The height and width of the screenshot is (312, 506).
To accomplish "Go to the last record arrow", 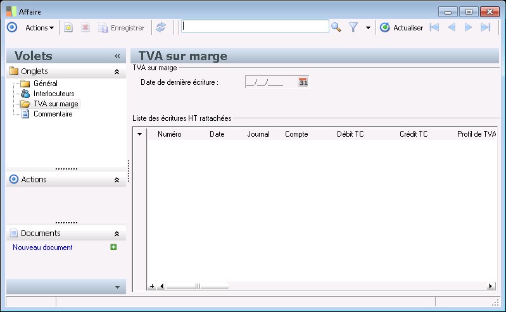I will (x=486, y=27).
